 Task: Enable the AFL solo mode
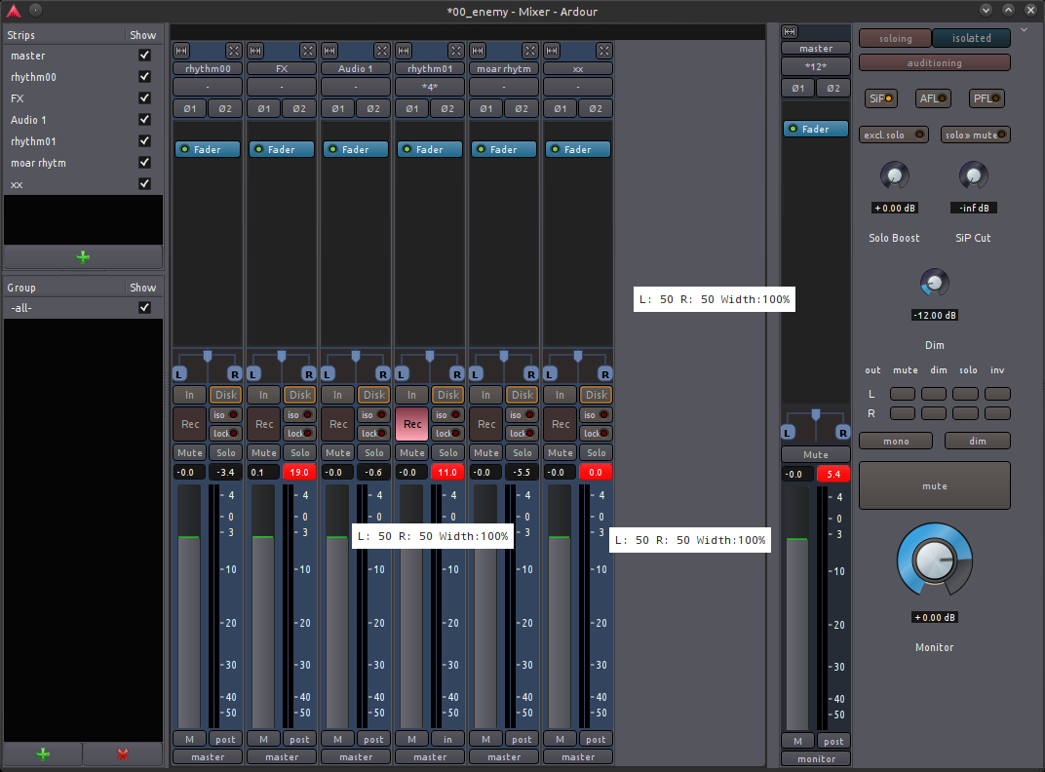(933, 98)
